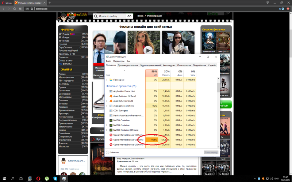The height and width of the screenshot is (182, 292).
Task: Open the Файл menu in Task Manager
Action: 108,61
